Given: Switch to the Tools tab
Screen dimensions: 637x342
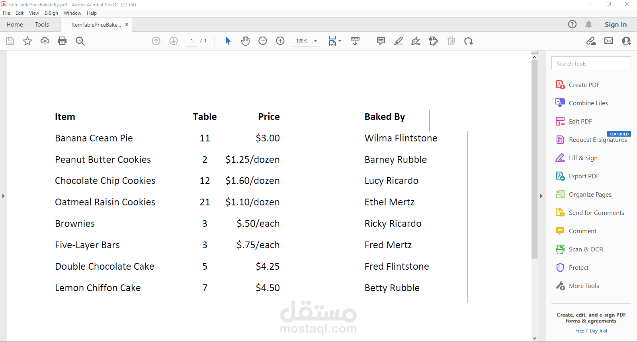Looking at the screenshot, I should point(42,25).
